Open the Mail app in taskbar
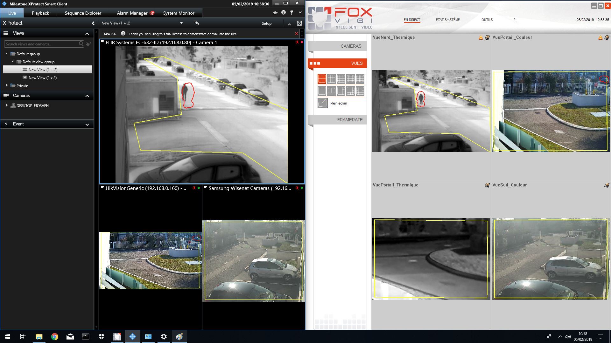Screen dimensions: 611x343 pyautogui.click(x=70, y=337)
